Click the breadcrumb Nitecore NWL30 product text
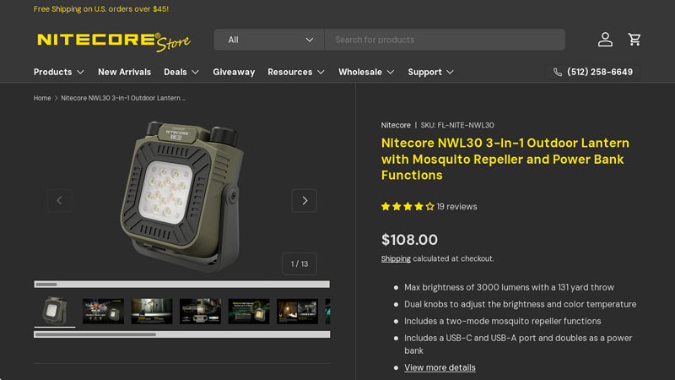The width and height of the screenshot is (675, 380). pos(123,98)
